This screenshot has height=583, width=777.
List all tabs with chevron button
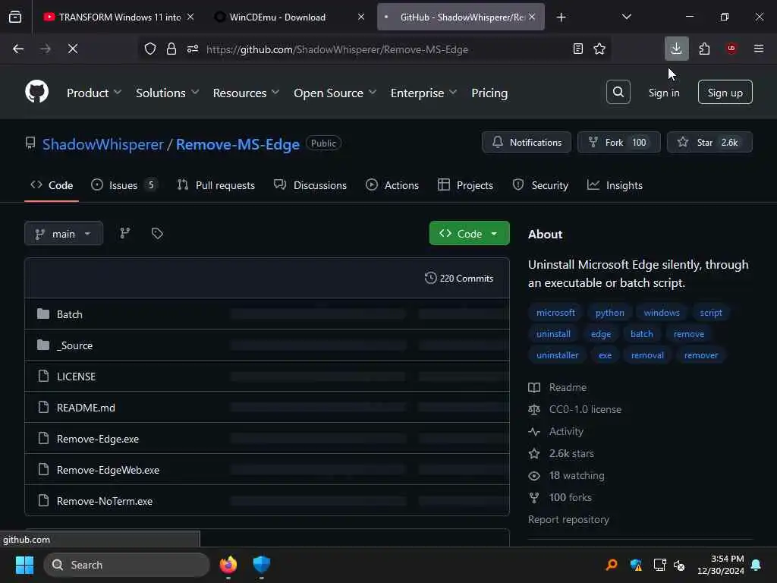[x=626, y=17]
